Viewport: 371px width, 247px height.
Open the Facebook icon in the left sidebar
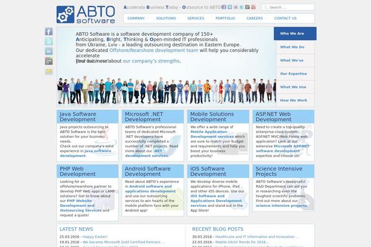49,31
